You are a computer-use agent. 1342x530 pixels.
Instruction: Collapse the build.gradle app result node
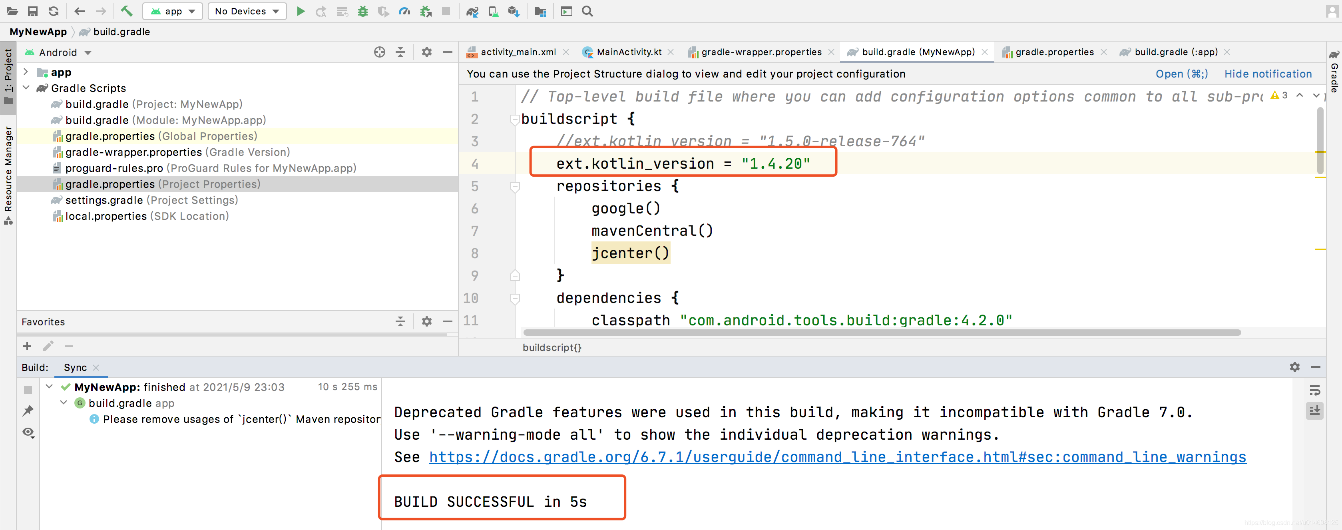[64, 403]
